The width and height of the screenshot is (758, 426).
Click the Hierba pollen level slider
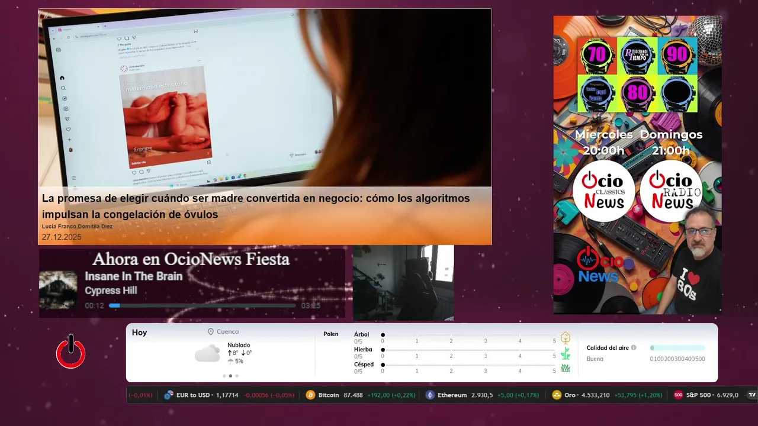click(469, 350)
